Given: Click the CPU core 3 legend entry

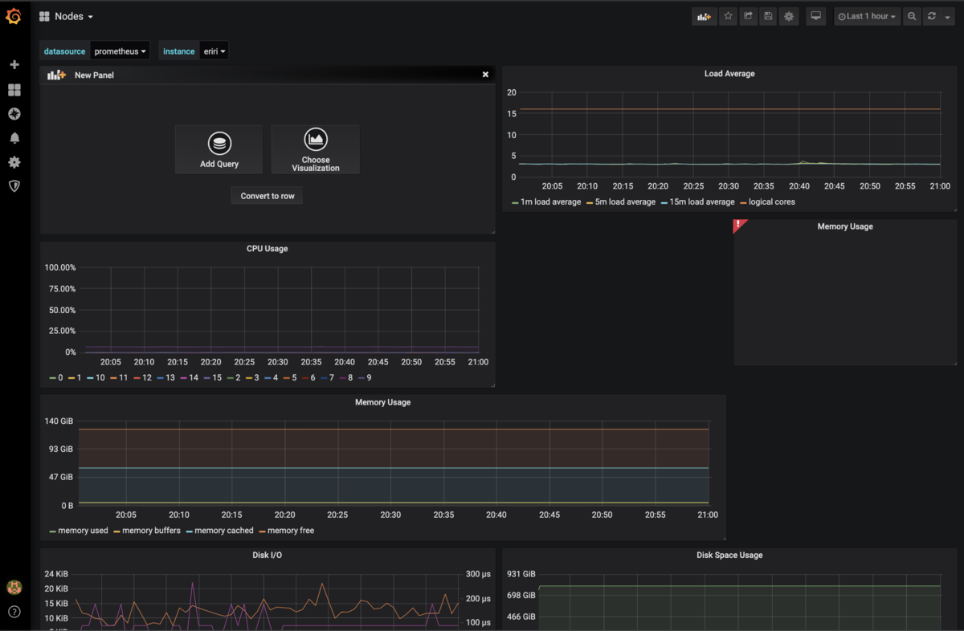Looking at the screenshot, I should coord(256,377).
